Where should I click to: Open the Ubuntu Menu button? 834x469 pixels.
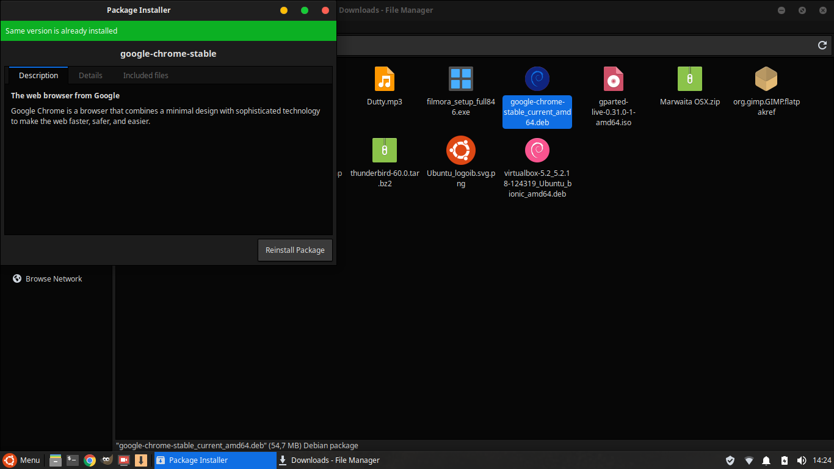click(22, 460)
